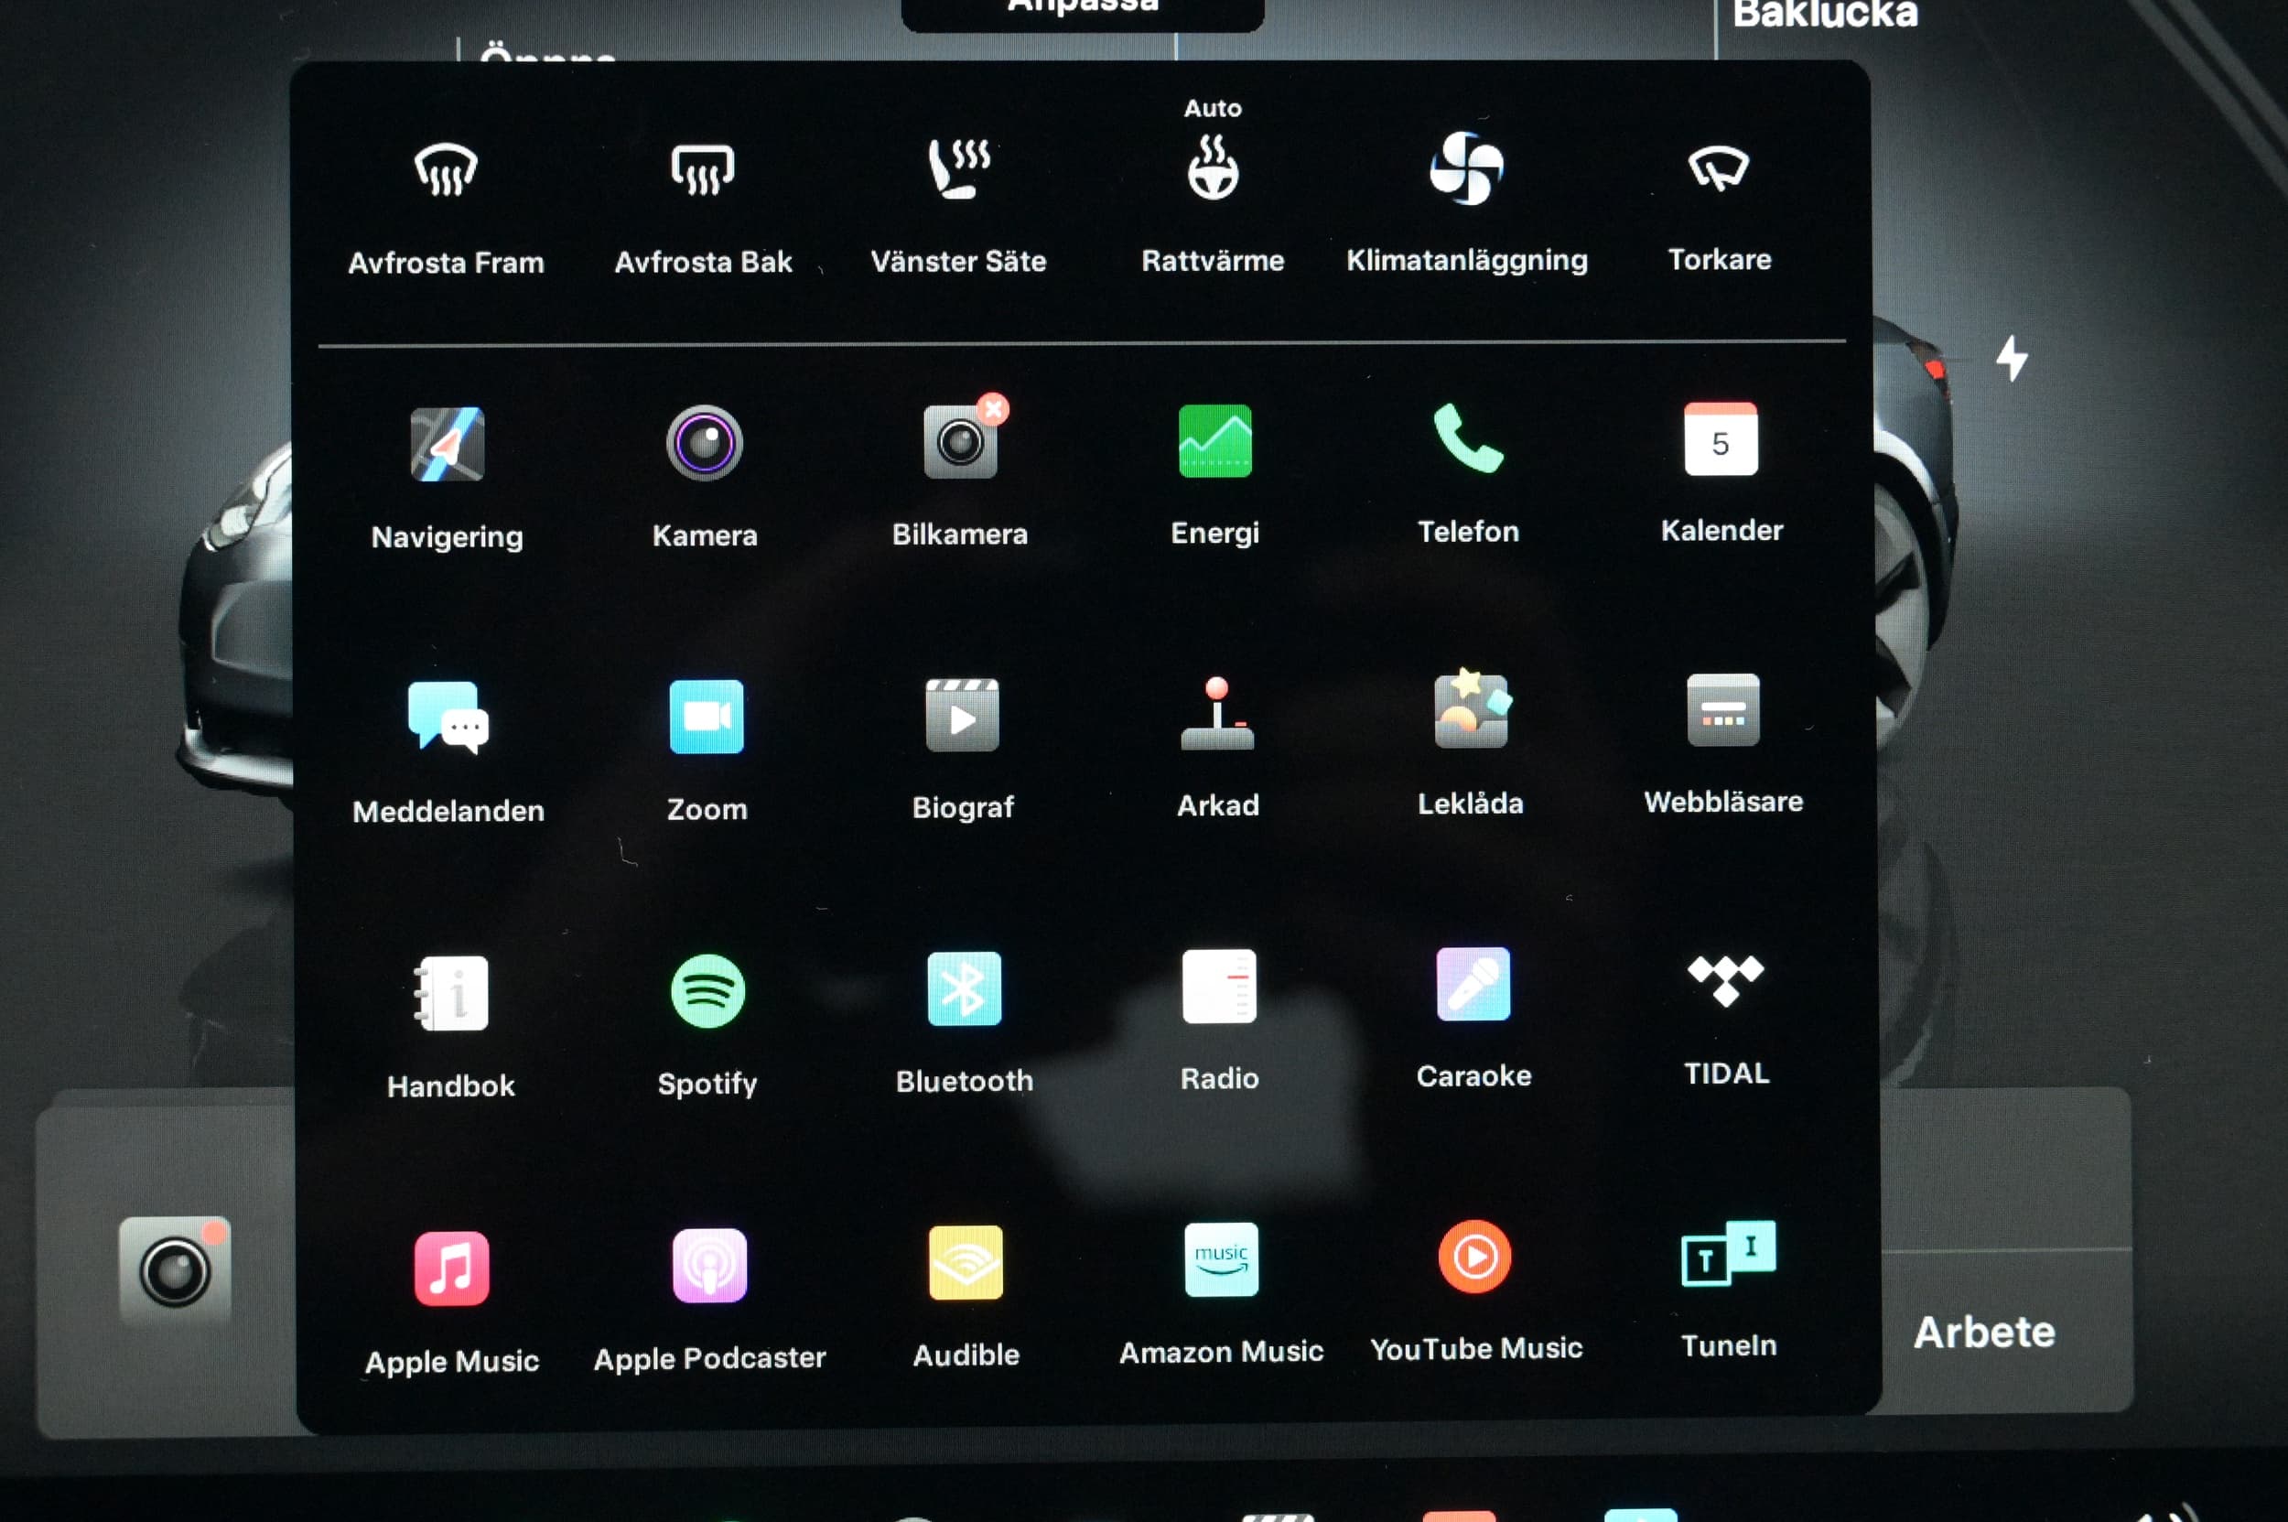Open the Handbok manual

point(451,993)
